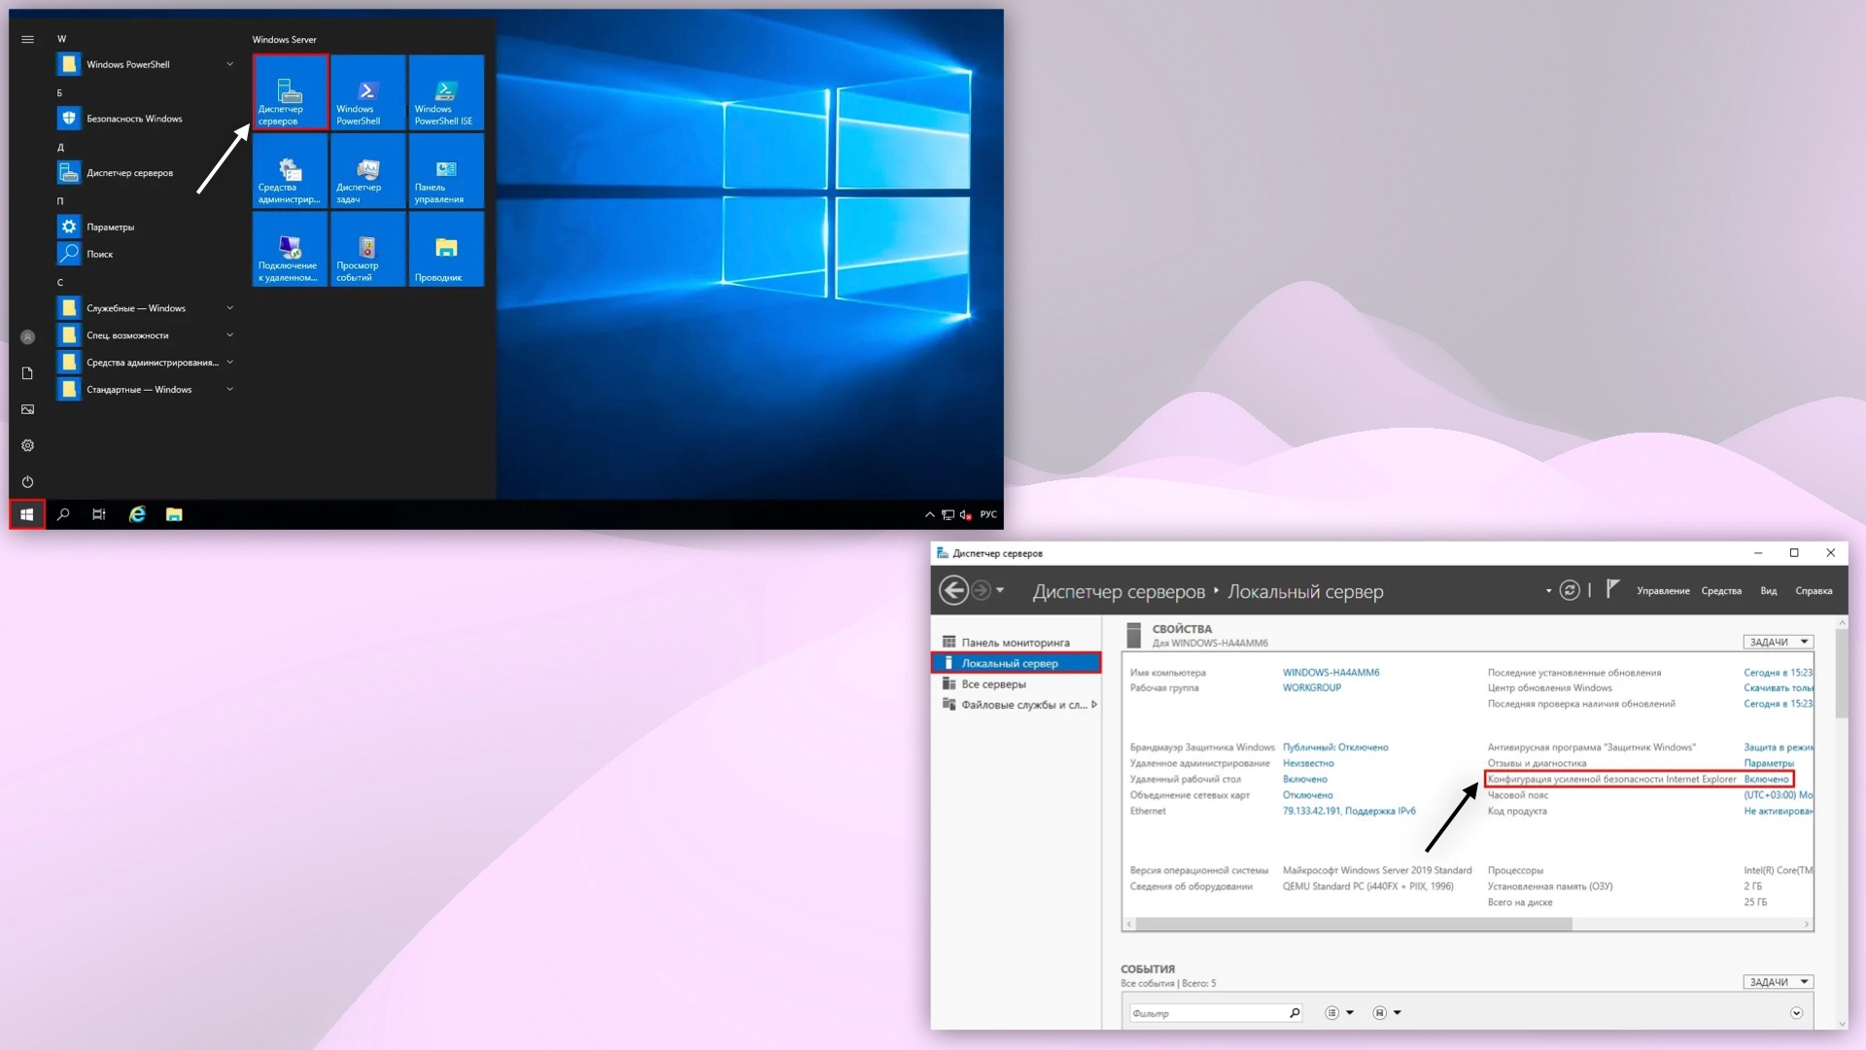Toggle the Брандмауэр Защитника Windows state
The image size is (1866, 1050).
tap(1337, 747)
